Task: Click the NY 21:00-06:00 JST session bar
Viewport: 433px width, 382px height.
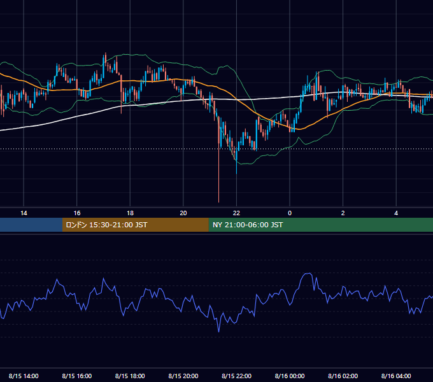Action: [320, 225]
